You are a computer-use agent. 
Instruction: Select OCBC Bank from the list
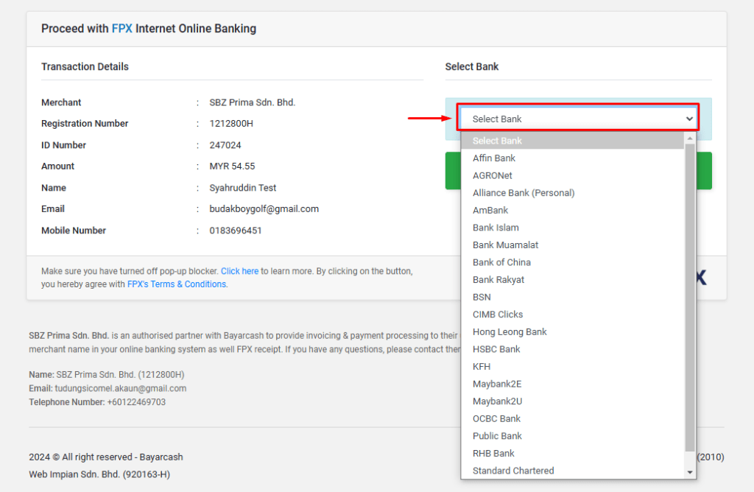[x=572, y=418]
